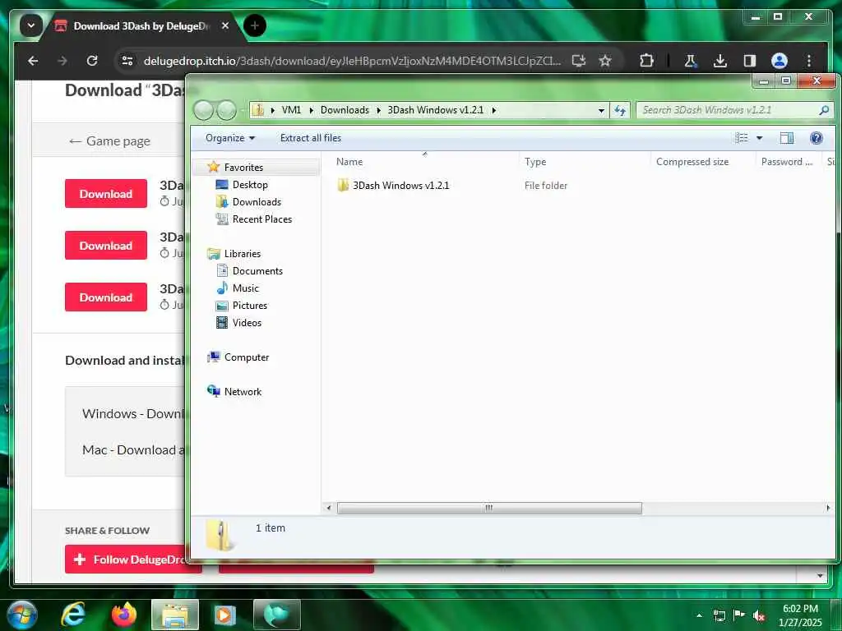
Task: Sort by Password column header
Action: 789,162
